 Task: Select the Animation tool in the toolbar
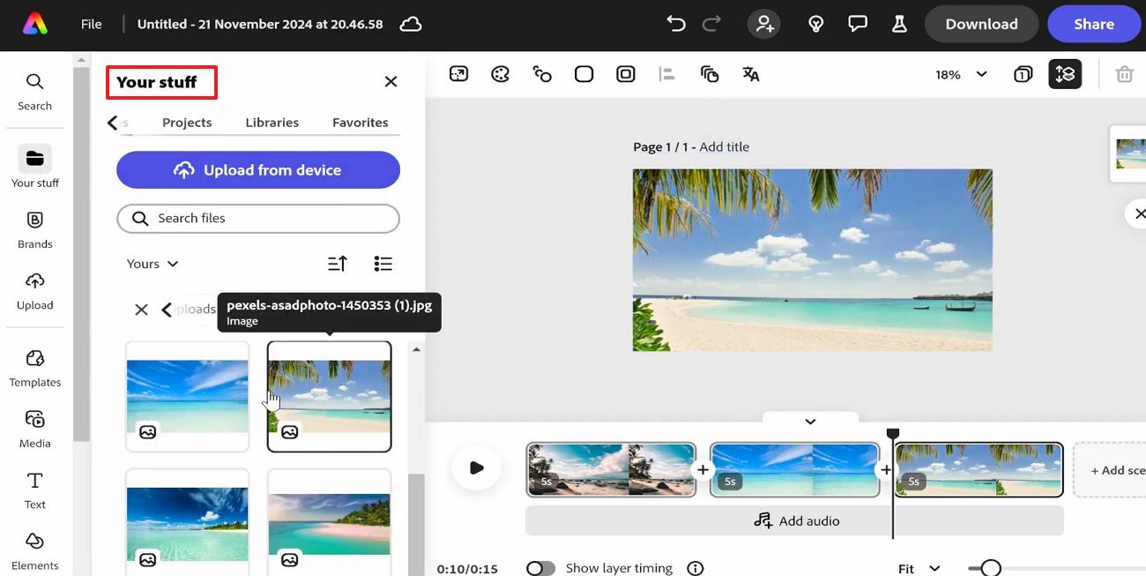pyautogui.click(x=542, y=74)
